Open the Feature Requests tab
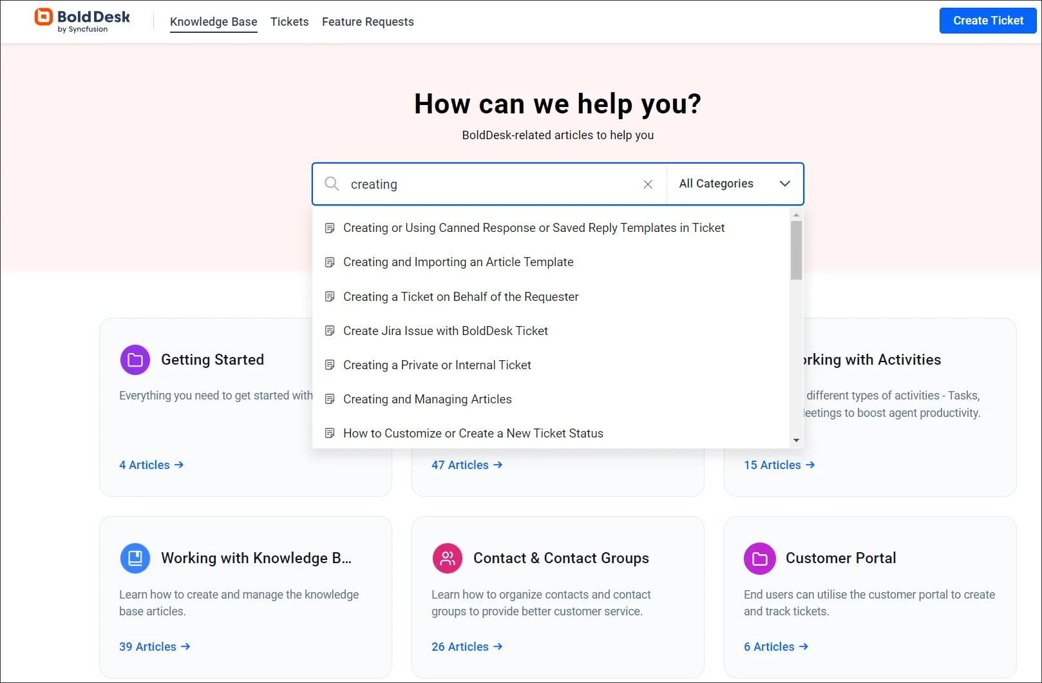This screenshot has width=1042, height=683. point(368,22)
